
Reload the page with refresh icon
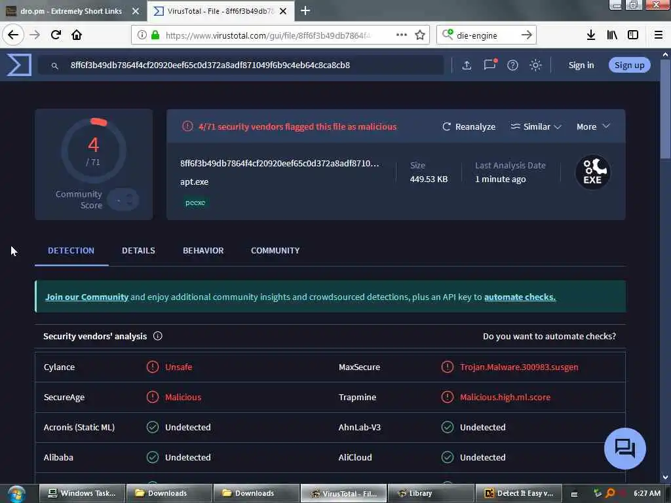56,35
